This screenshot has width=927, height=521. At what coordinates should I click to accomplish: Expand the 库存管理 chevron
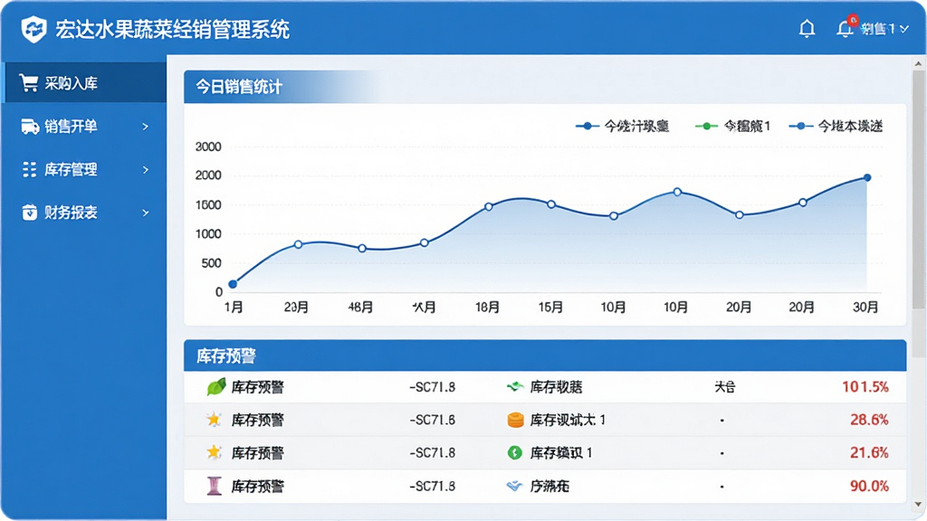coord(146,169)
